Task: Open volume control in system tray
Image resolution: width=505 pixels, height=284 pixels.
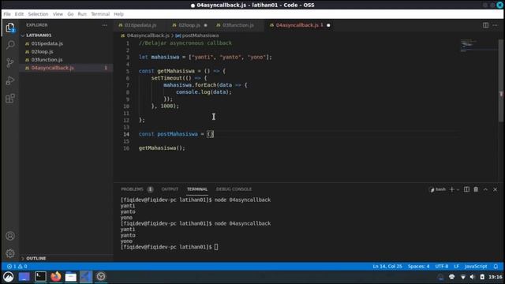Action: point(472,277)
